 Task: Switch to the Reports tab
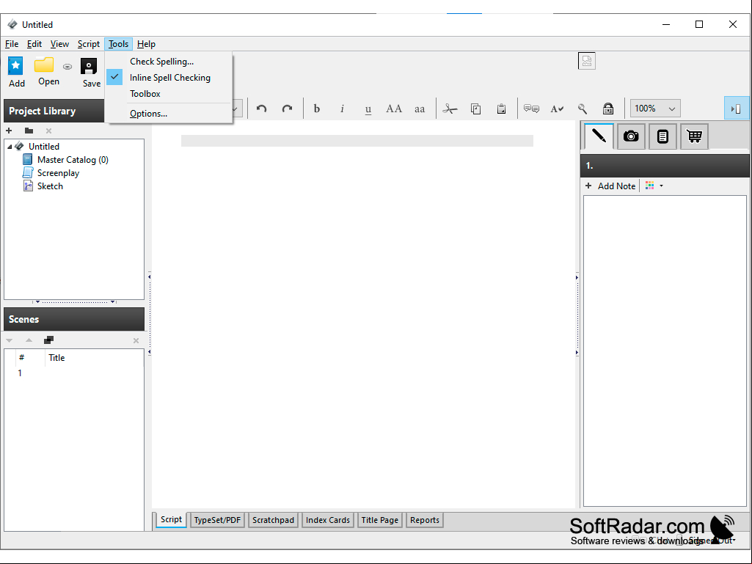coord(425,520)
